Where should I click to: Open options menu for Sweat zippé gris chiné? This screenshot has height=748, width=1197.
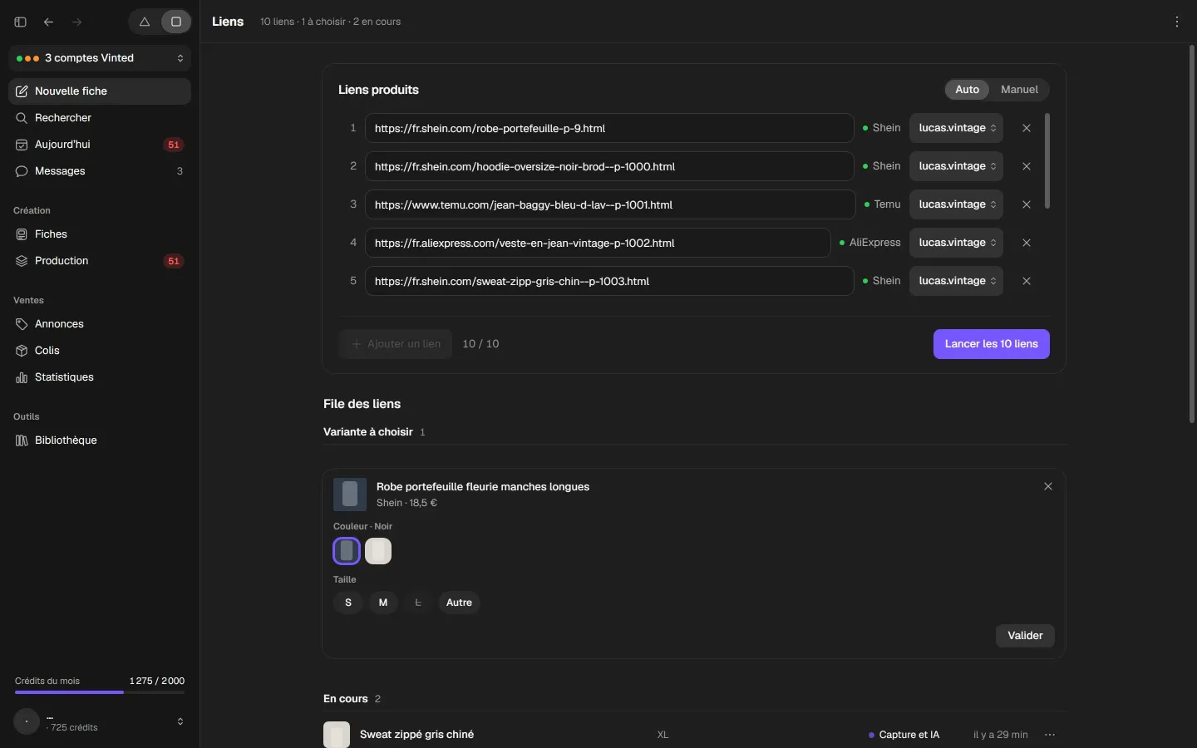[x=1050, y=735]
